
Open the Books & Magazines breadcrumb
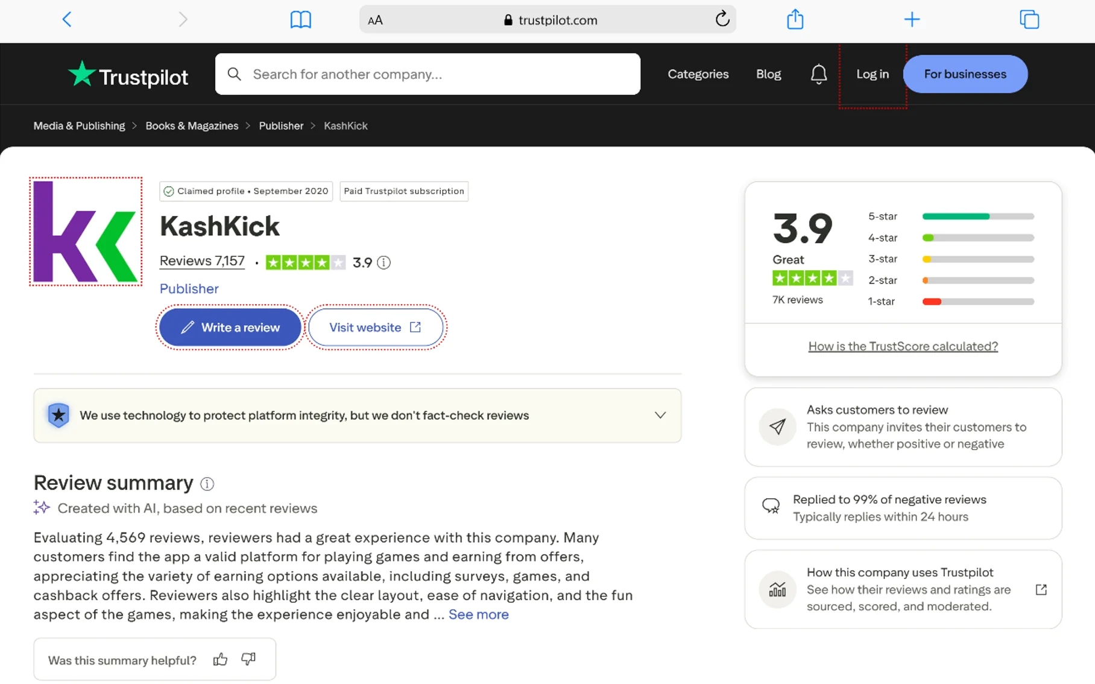tap(192, 125)
